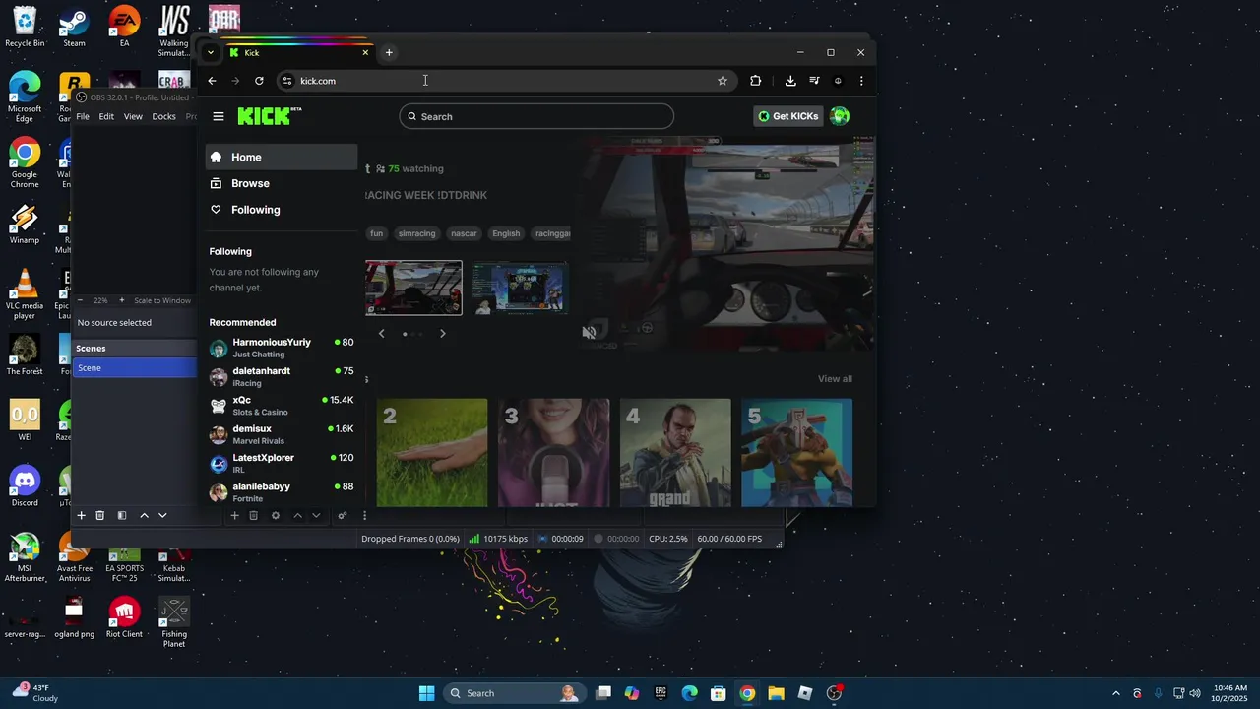
Task: Open demisux recommended channel
Action: [x=282, y=434]
